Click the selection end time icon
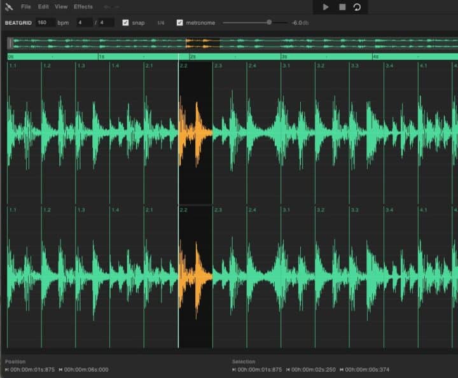The height and width of the screenshot is (378, 458). tap(288, 369)
